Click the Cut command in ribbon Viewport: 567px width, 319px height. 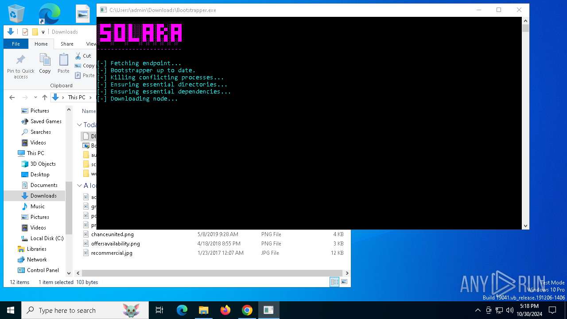point(83,56)
